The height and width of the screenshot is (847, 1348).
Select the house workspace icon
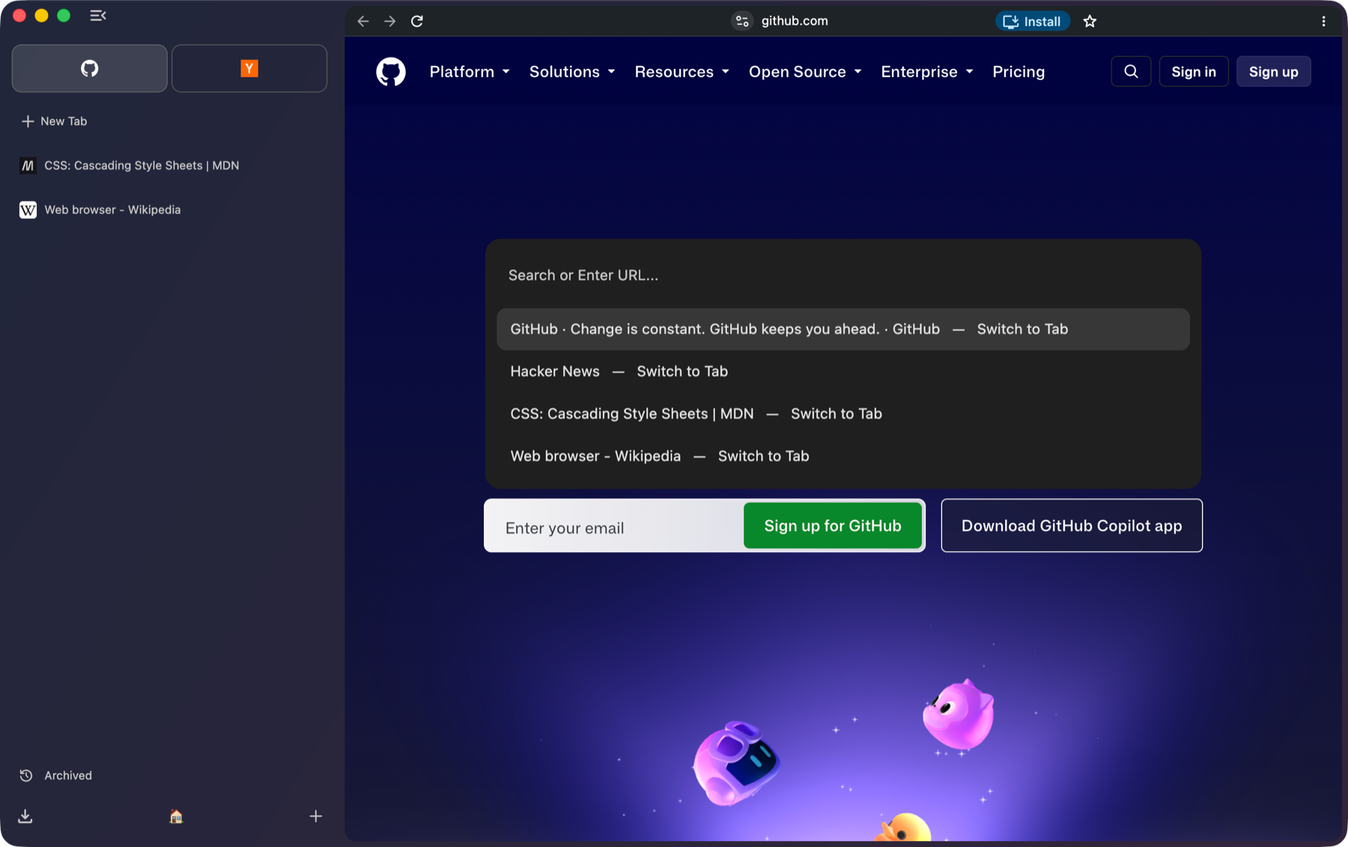(176, 816)
